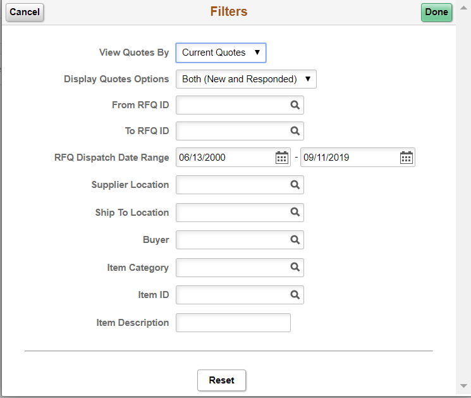Apply filters with Done button

click(436, 12)
